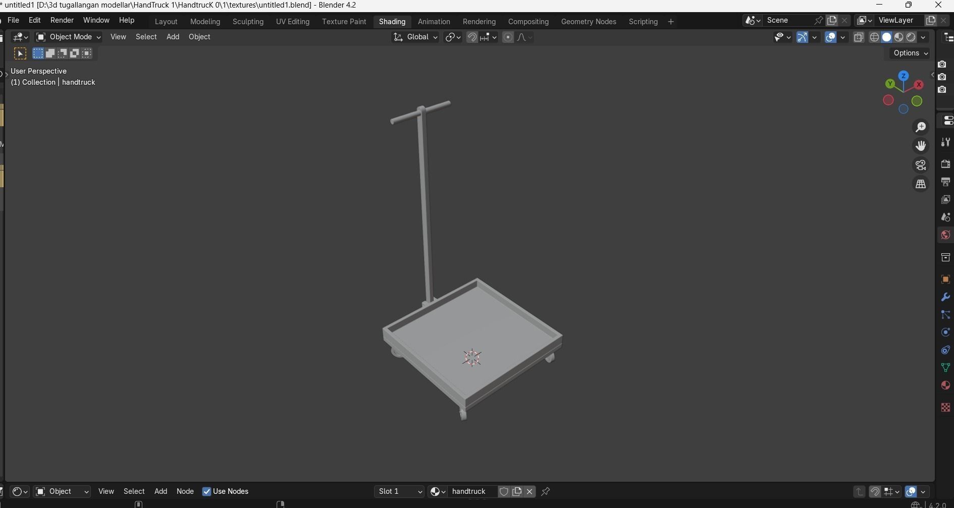Toggle proportional editing in viewport header
The height and width of the screenshot is (508, 954).
tap(508, 37)
